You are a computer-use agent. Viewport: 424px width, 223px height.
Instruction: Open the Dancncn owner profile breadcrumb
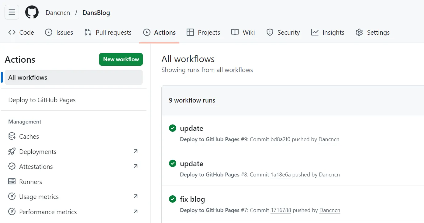pos(58,13)
